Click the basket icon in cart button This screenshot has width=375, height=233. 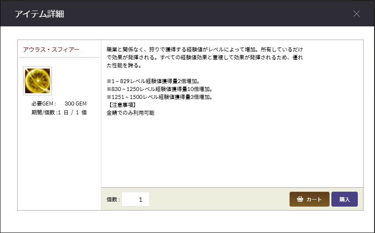[x=300, y=199]
